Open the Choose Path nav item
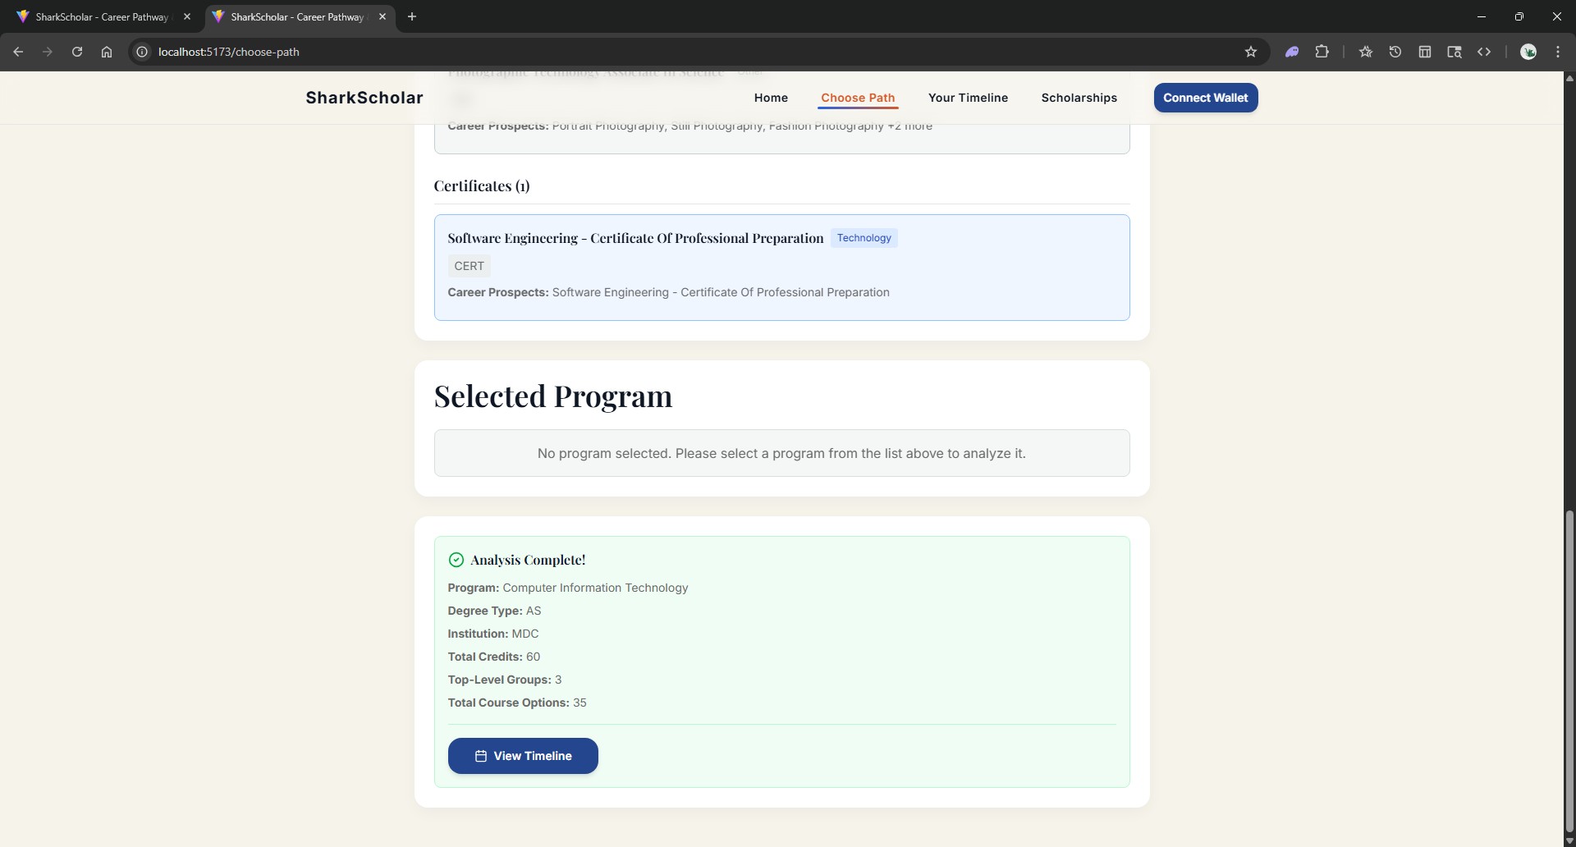The width and height of the screenshot is (1576, 847). [x=858, y=98]
